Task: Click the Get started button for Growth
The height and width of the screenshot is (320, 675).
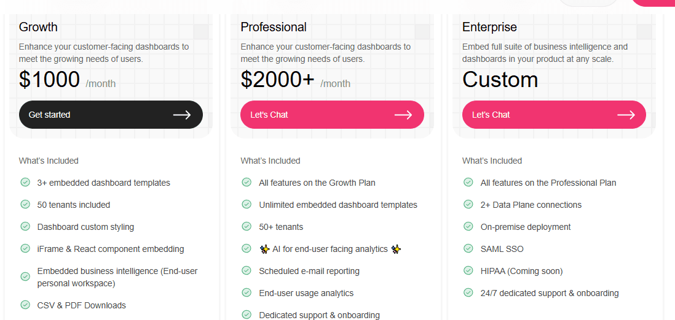Action: coord(111,115)
